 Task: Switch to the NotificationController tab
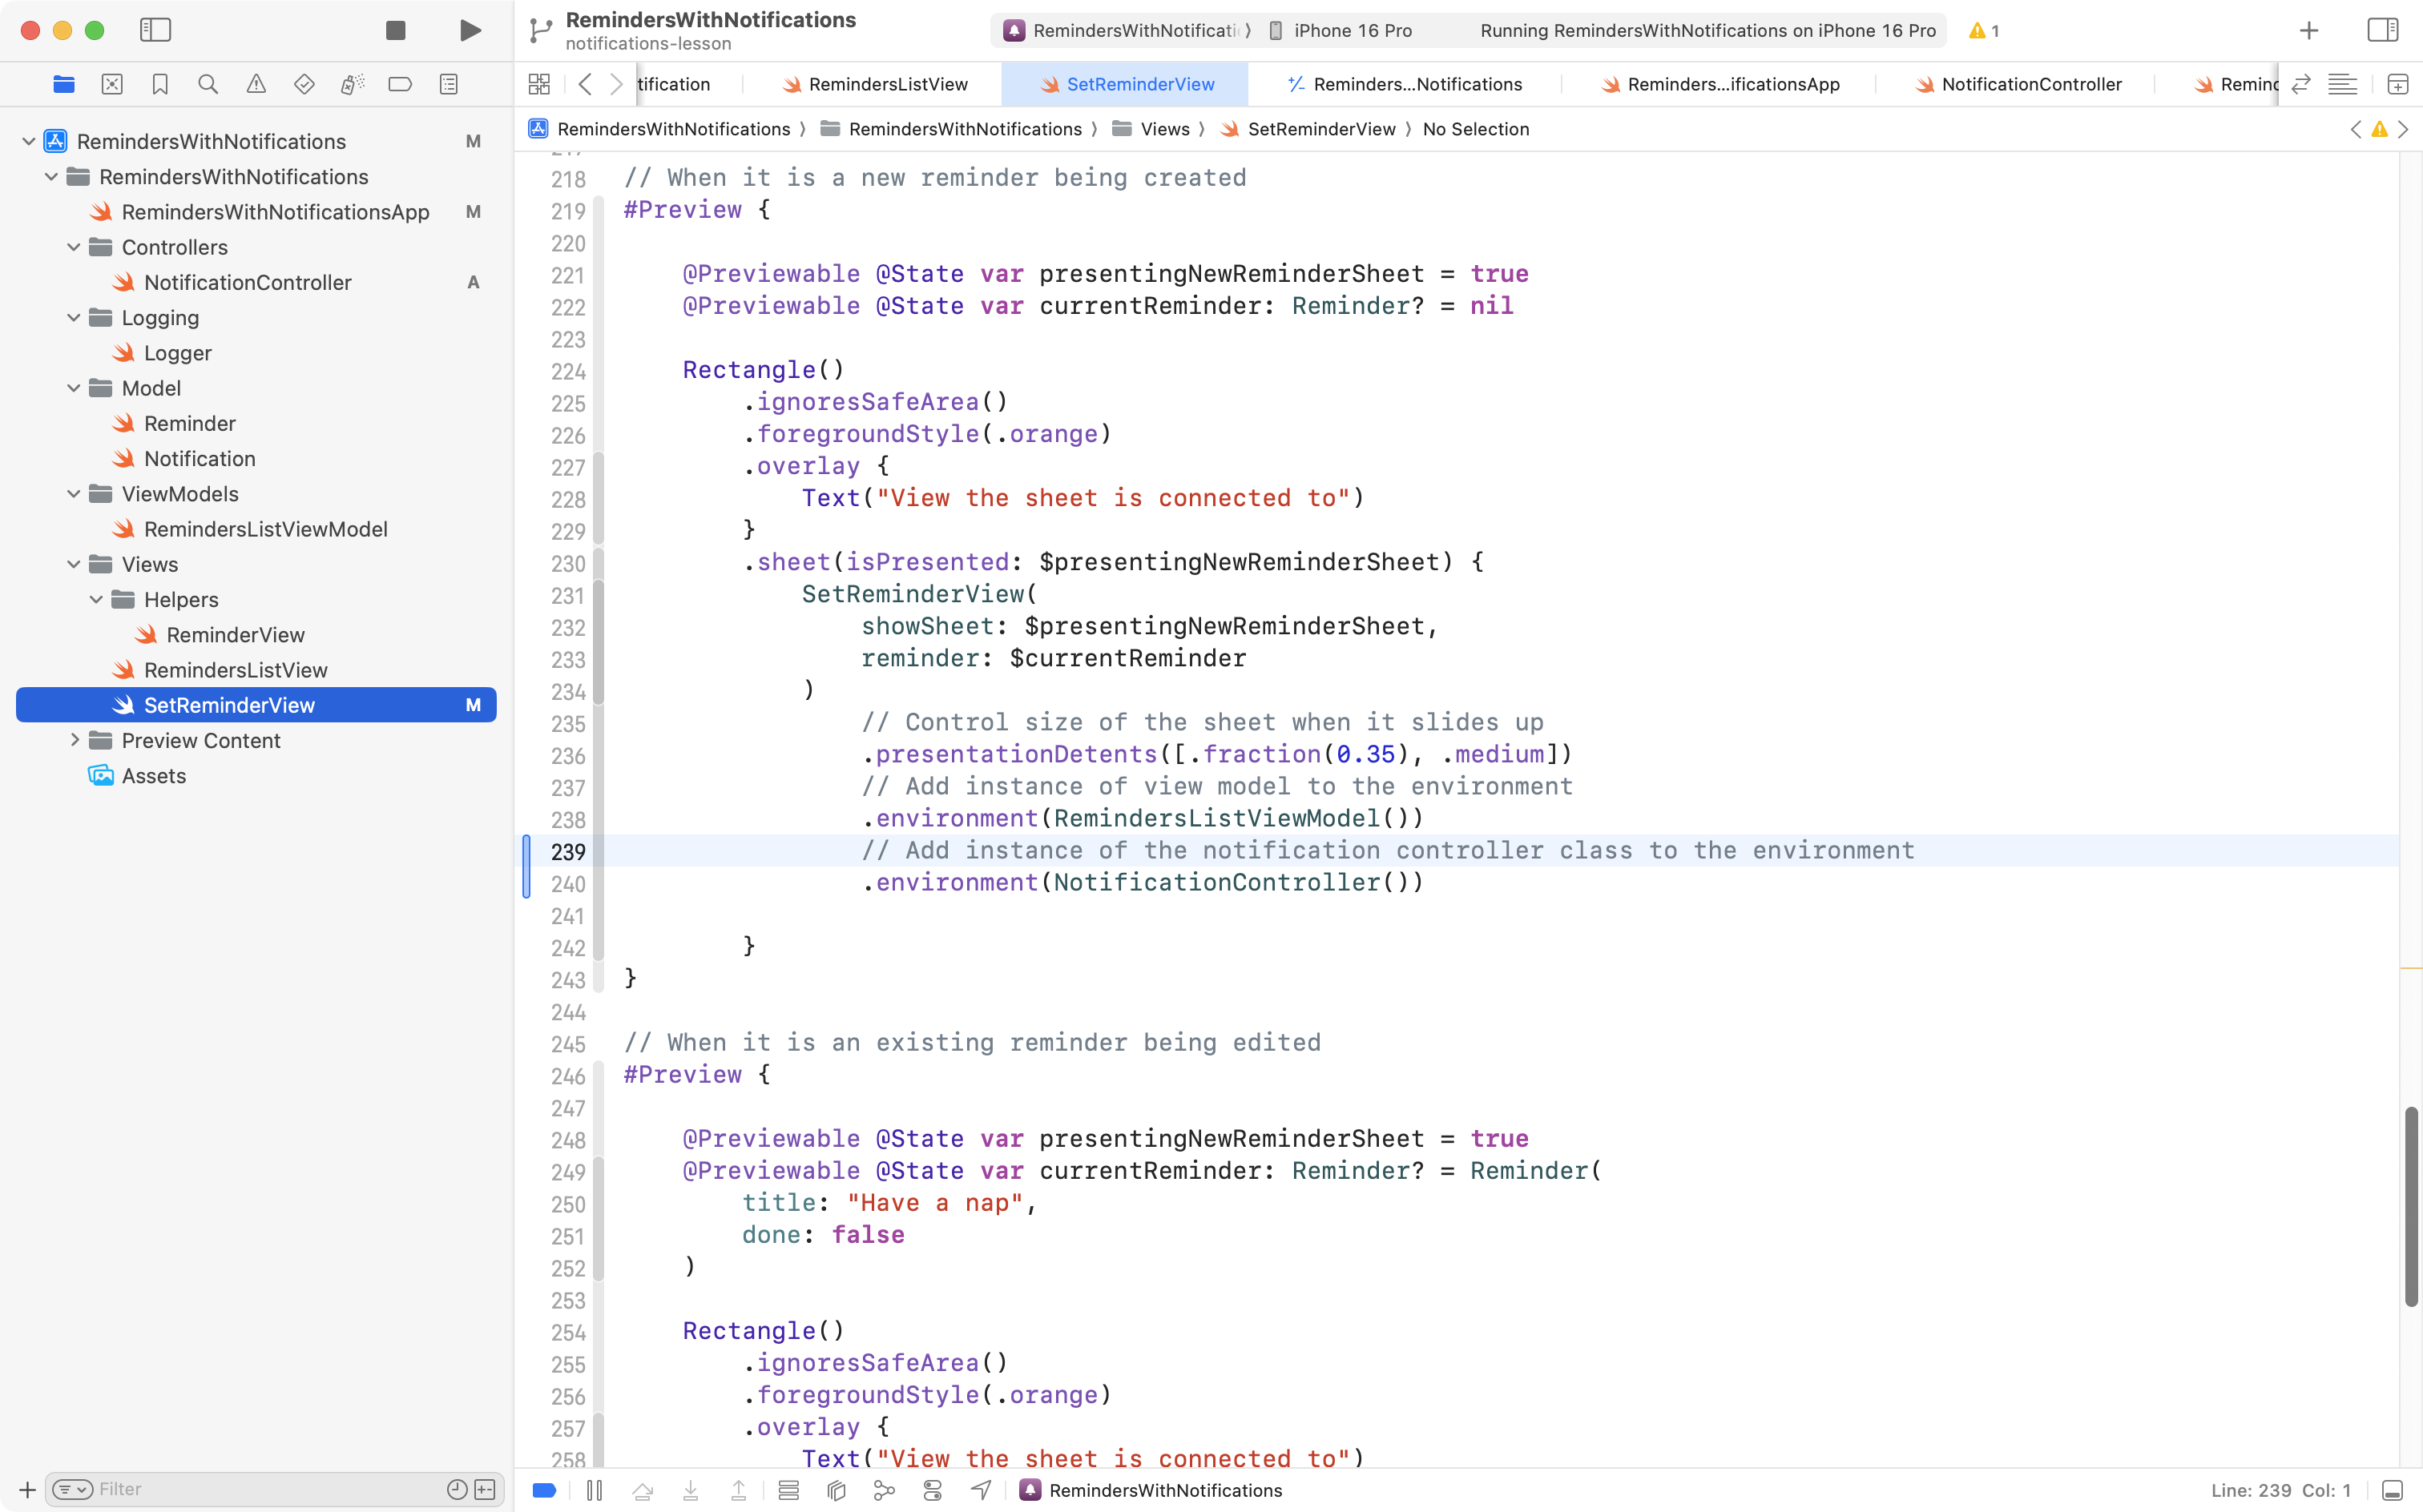[2030, 84]
